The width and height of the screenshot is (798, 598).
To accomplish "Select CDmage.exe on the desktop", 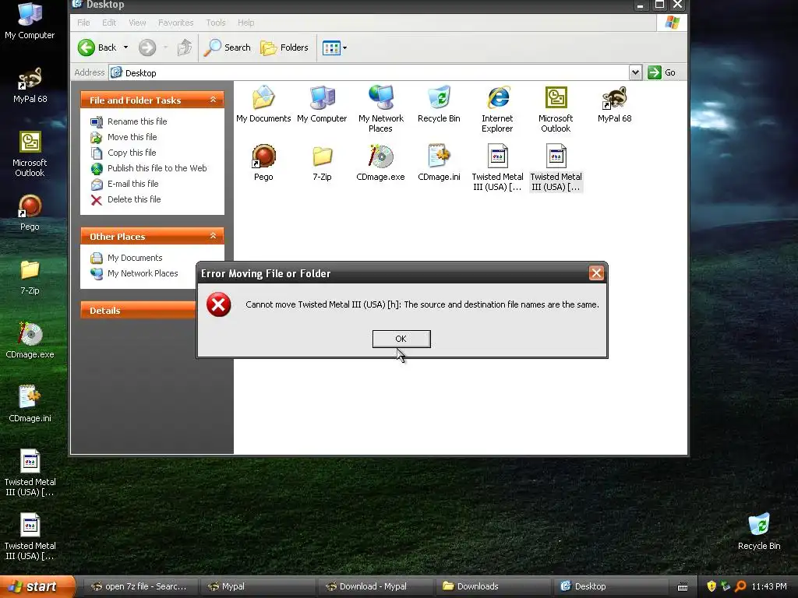I will [x=30, y=340].
